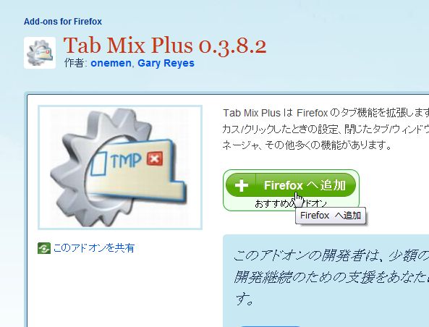
Task: Open the このアドオンを共有 link
Action: [94, 248]
